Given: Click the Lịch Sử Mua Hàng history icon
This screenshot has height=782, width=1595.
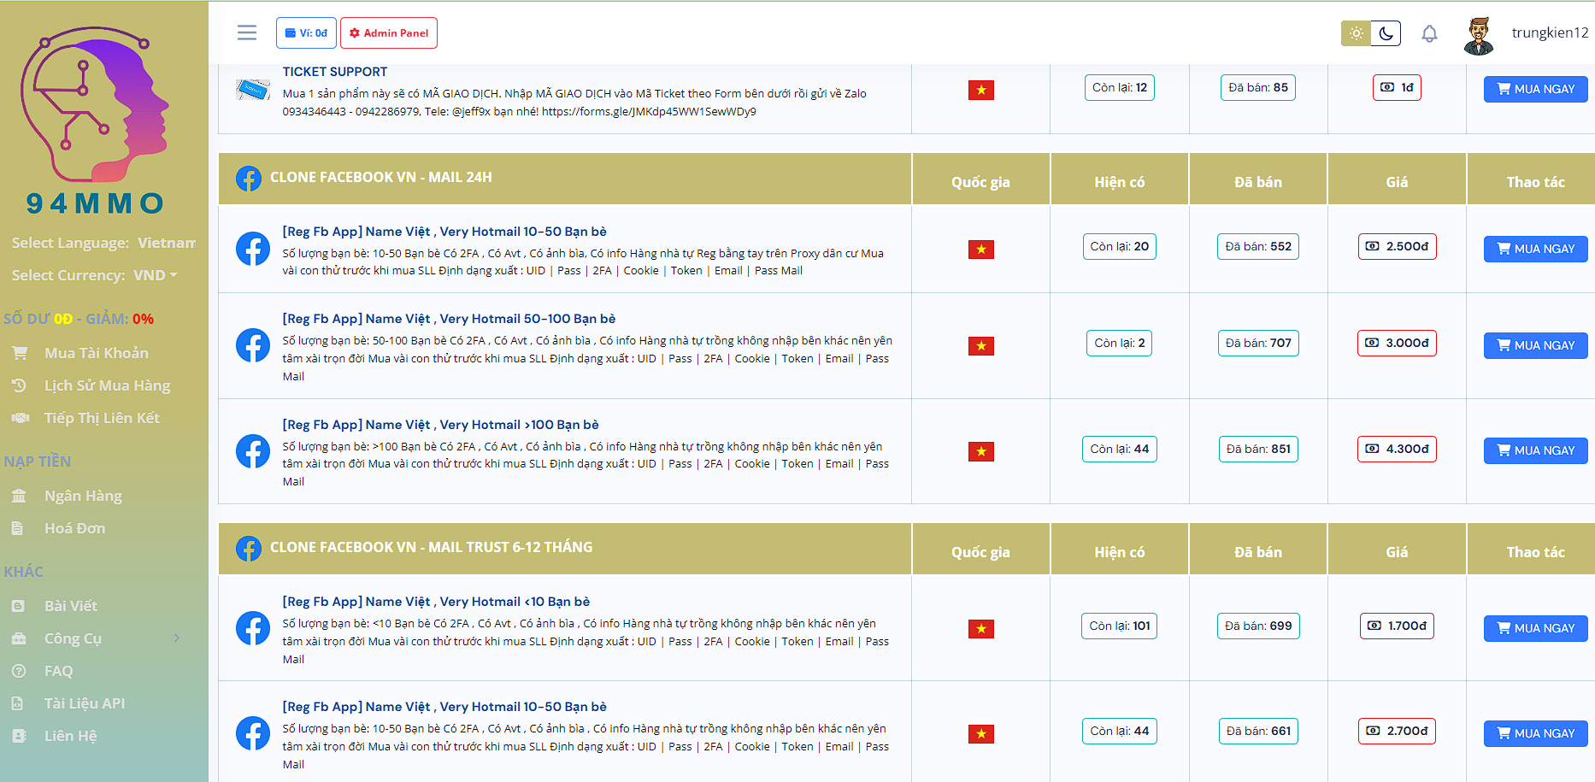Looking at the screenshot, I should pos(19,385).
